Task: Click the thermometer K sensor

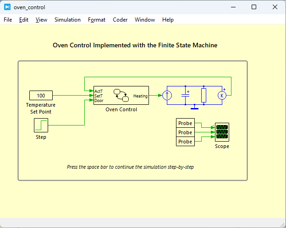Action: tap(222, 95)
